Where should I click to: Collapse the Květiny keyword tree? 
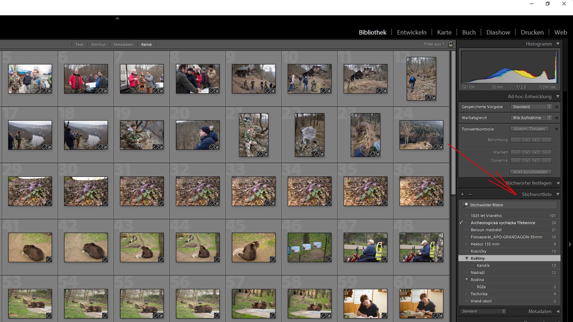(467, 258)
